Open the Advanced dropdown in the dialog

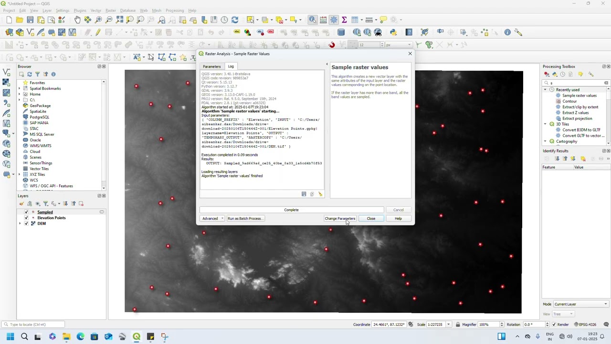tap(212, 218)
